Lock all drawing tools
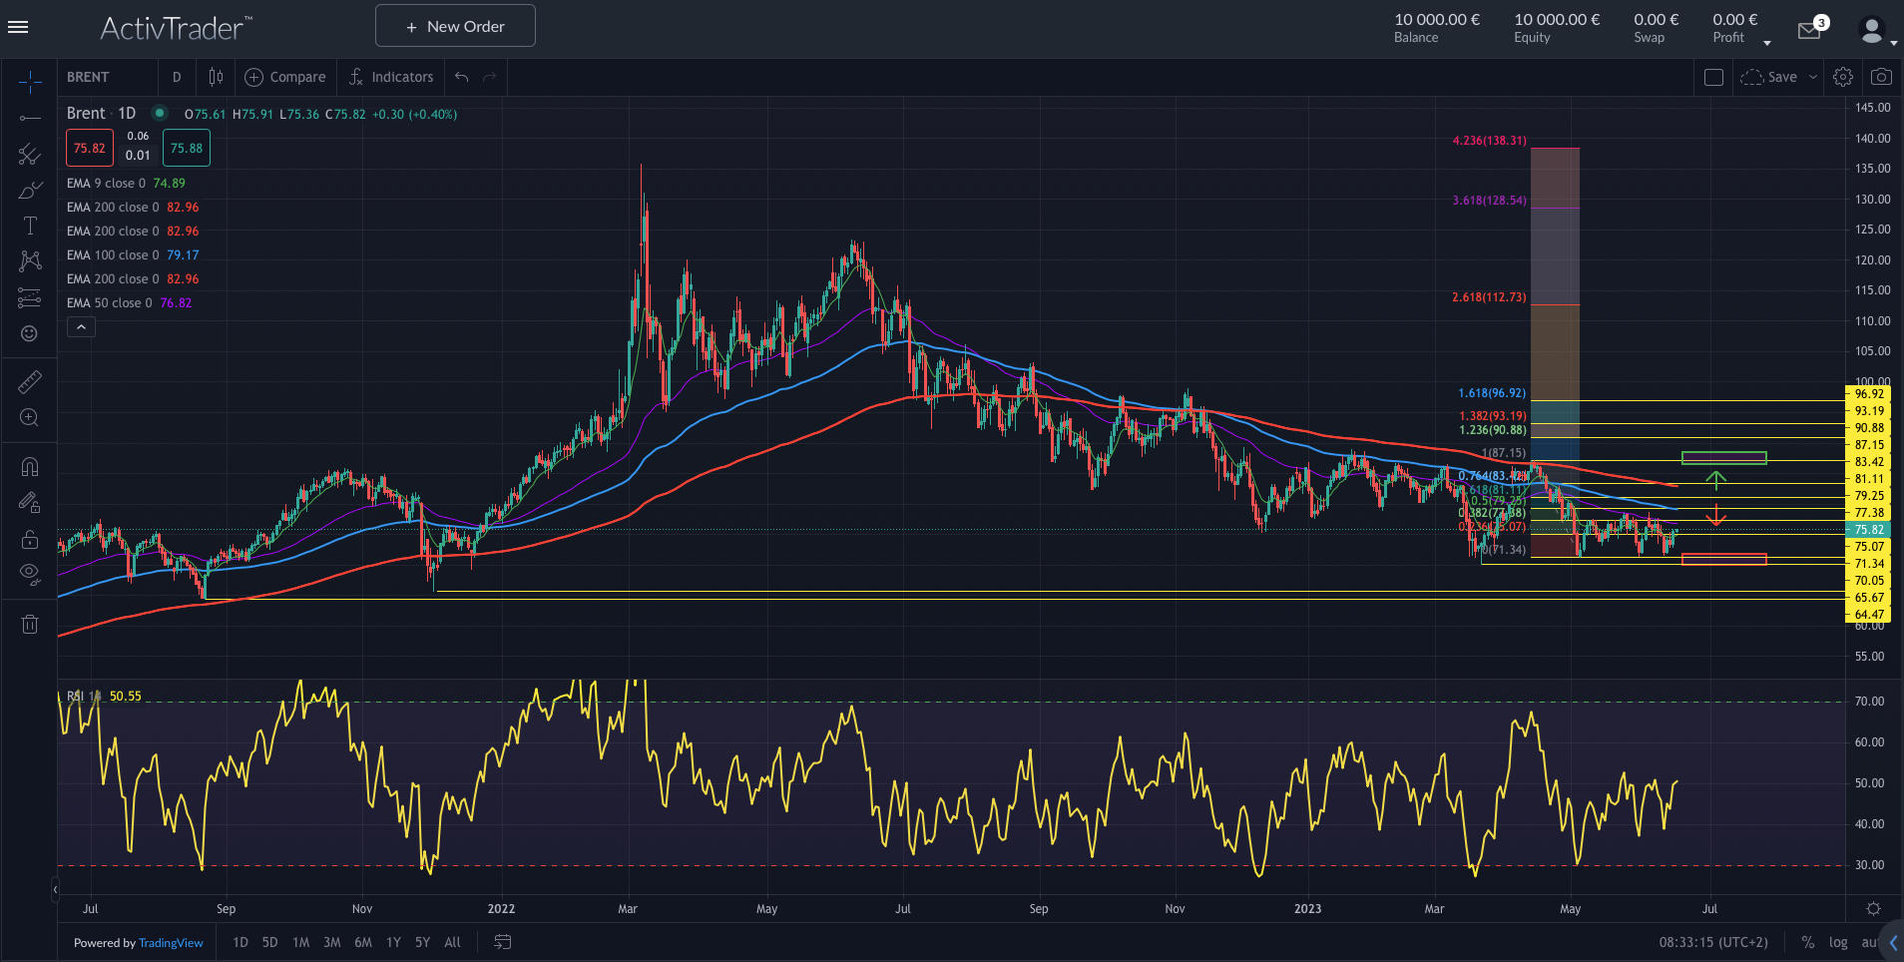This screenshot has height=962, width=1904. click(29, 538)
